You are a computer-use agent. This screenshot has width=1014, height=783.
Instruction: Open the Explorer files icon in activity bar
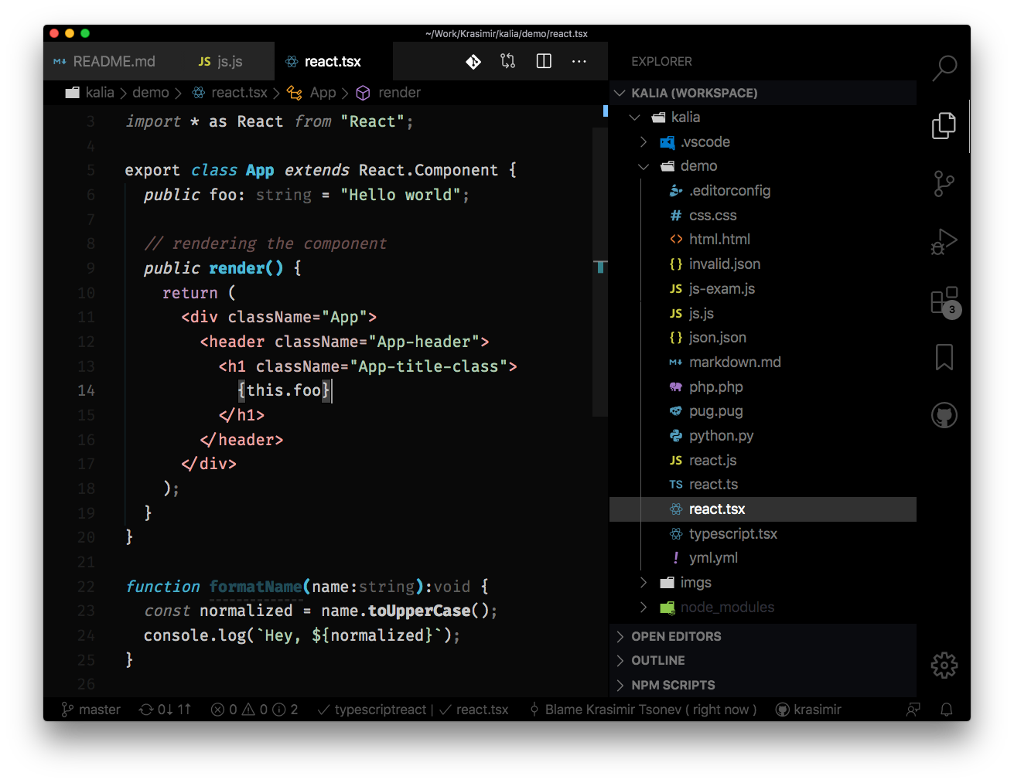[x=944, y=126]
